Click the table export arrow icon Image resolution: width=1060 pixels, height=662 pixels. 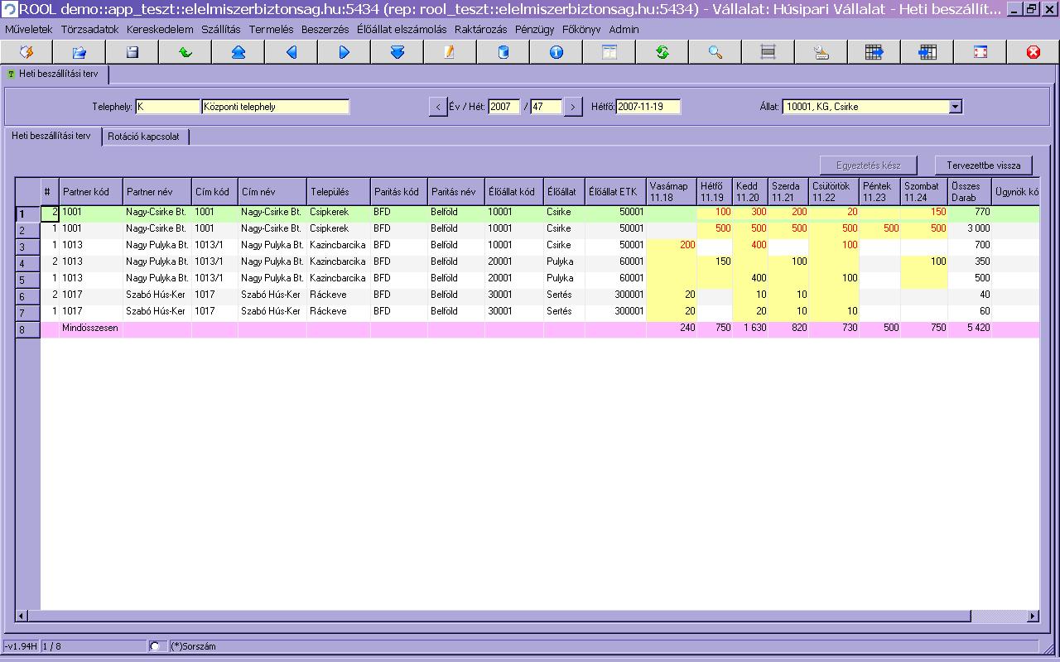click(x=874, y=52)
